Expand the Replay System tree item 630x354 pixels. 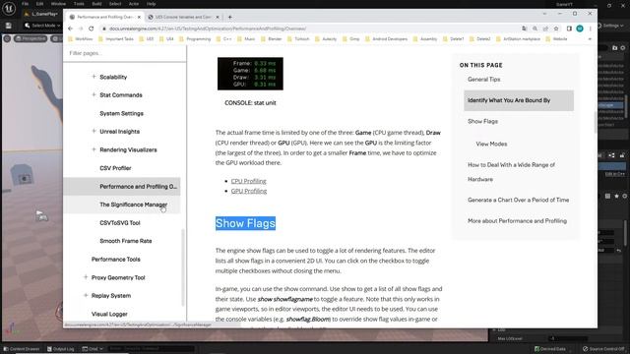point(86,295)
